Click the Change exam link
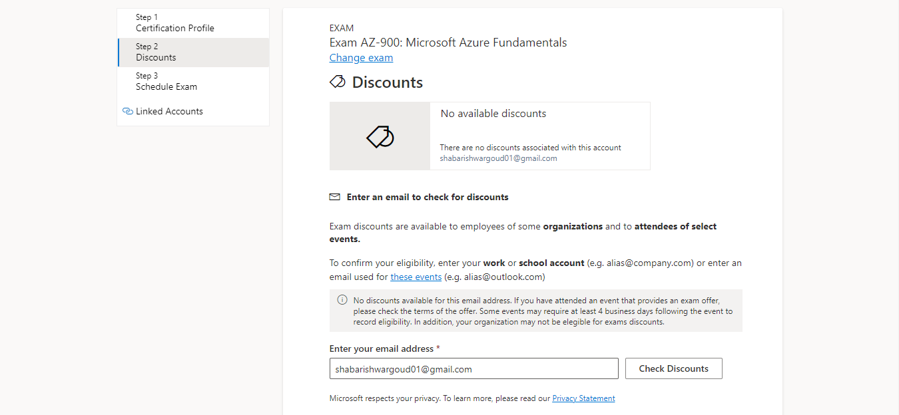This screenshot has width=899, height=415. point(361,58)
